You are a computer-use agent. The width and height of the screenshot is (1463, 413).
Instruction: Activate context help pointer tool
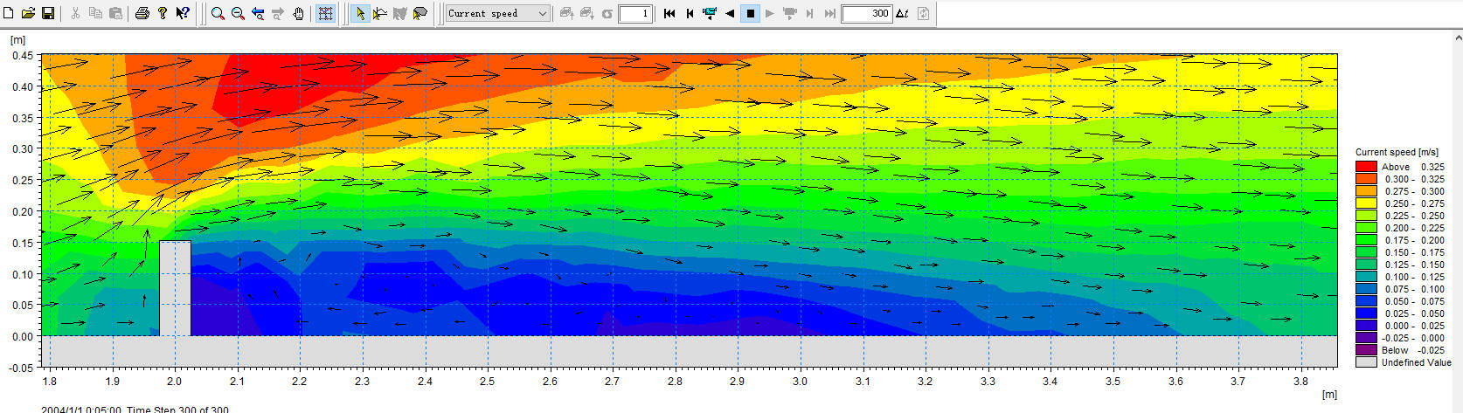[183, 13]
